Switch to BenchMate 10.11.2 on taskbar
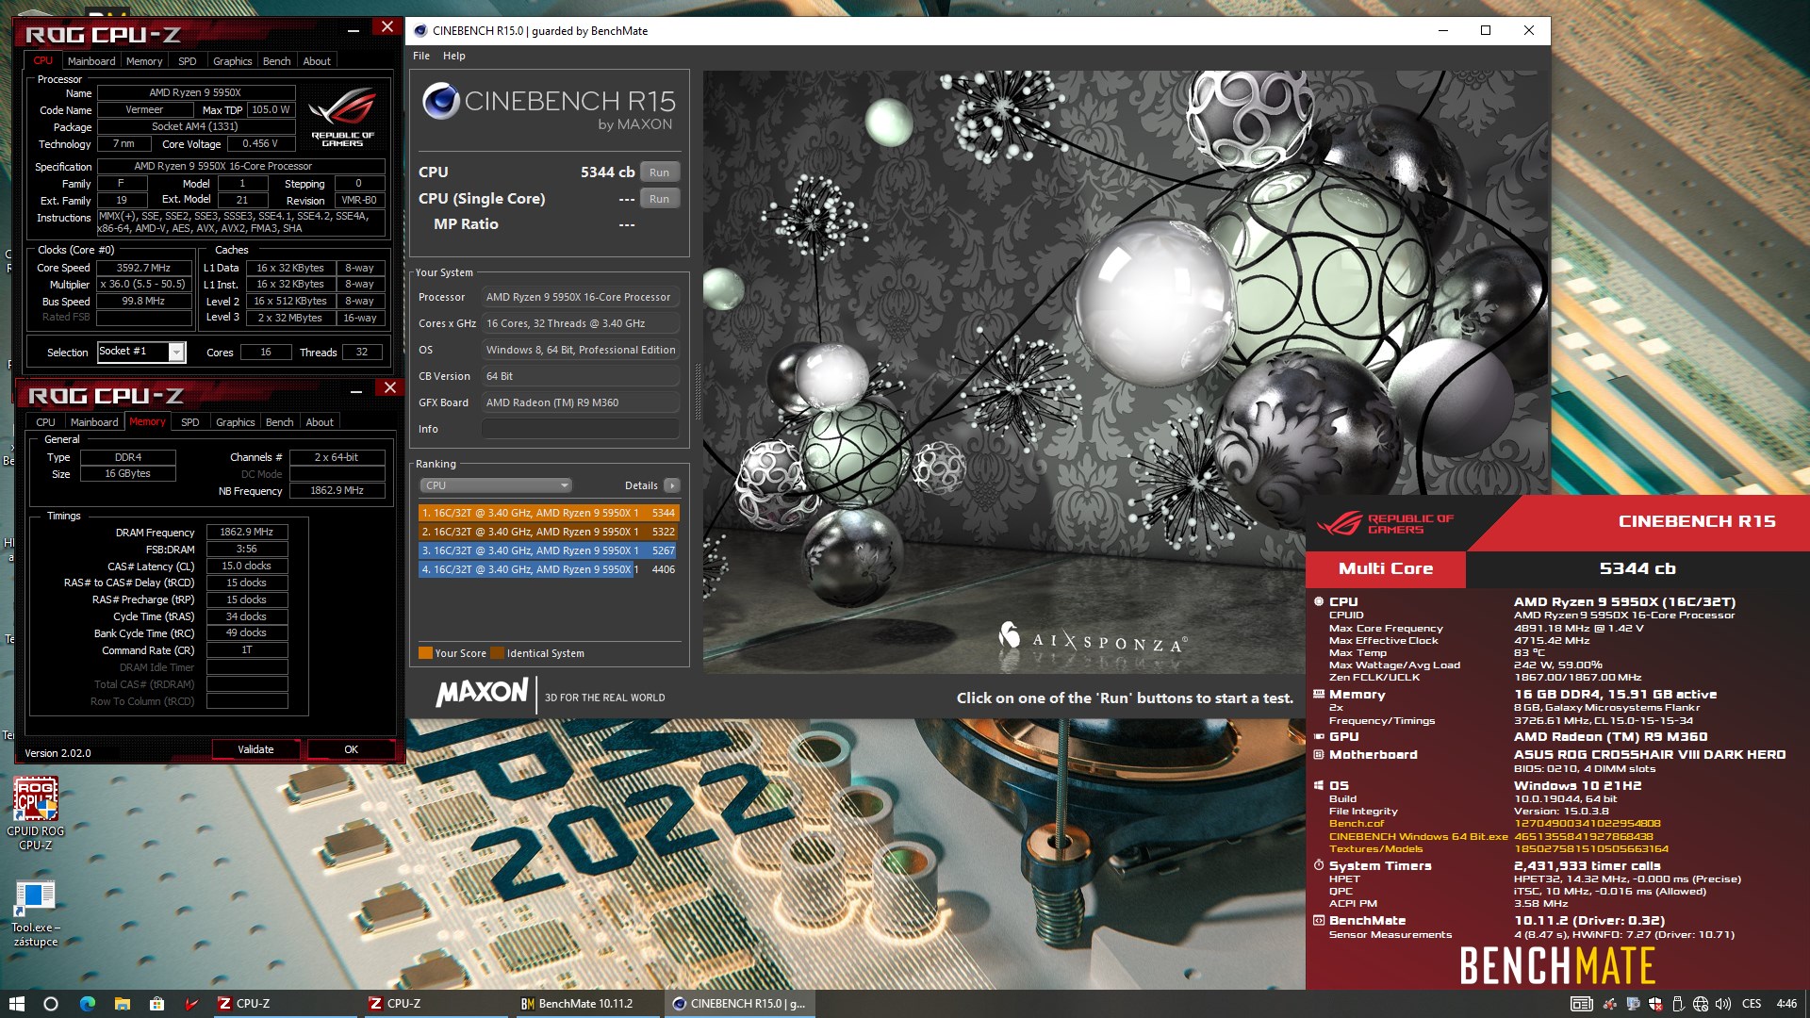This screenshot has width=1810, height=1018. point(588,1004)
